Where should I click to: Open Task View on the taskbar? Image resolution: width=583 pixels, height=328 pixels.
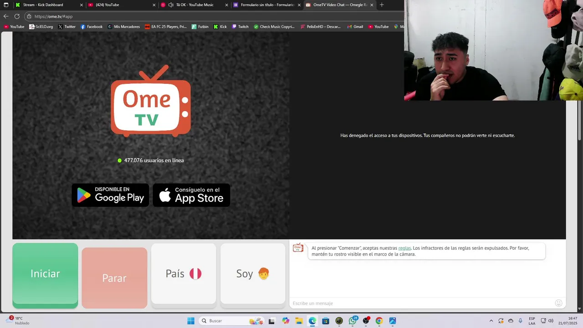click(272, 321)
